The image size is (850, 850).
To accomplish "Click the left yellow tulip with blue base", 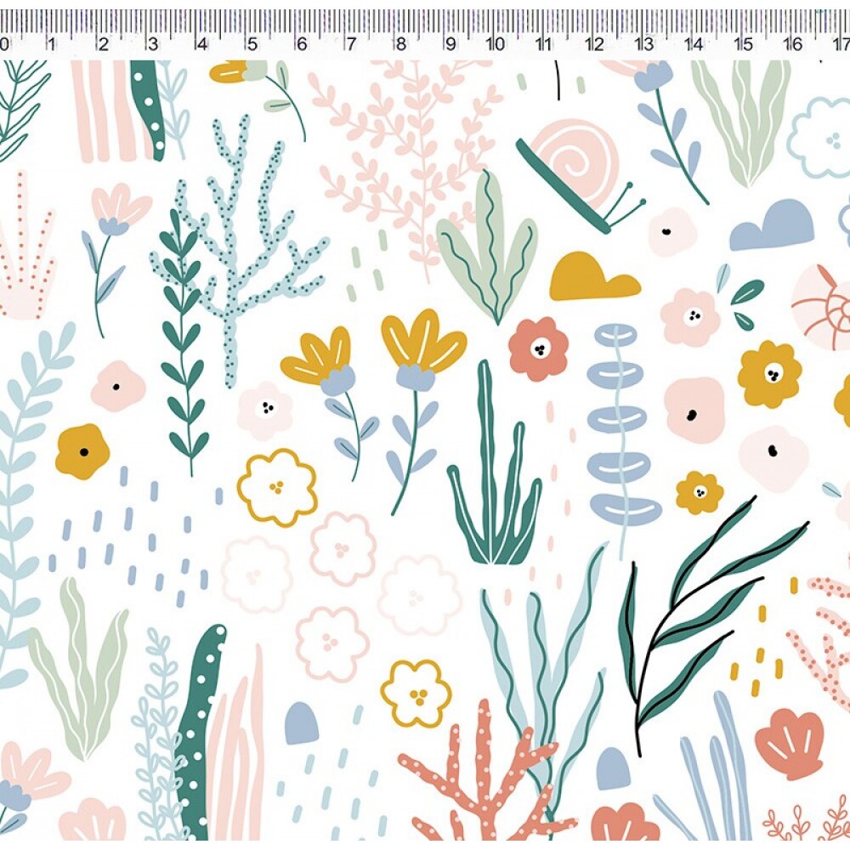I will click(x=331, y=402).
